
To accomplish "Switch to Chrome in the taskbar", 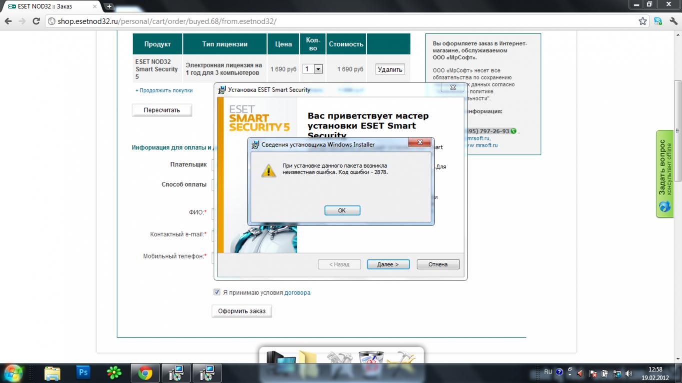I will [145, 373].
